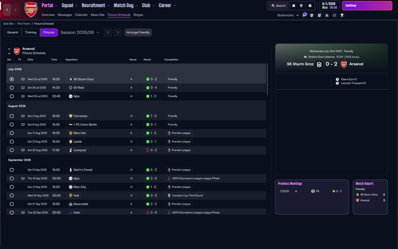Click the TV icon for Carrarese fixture

23,116
